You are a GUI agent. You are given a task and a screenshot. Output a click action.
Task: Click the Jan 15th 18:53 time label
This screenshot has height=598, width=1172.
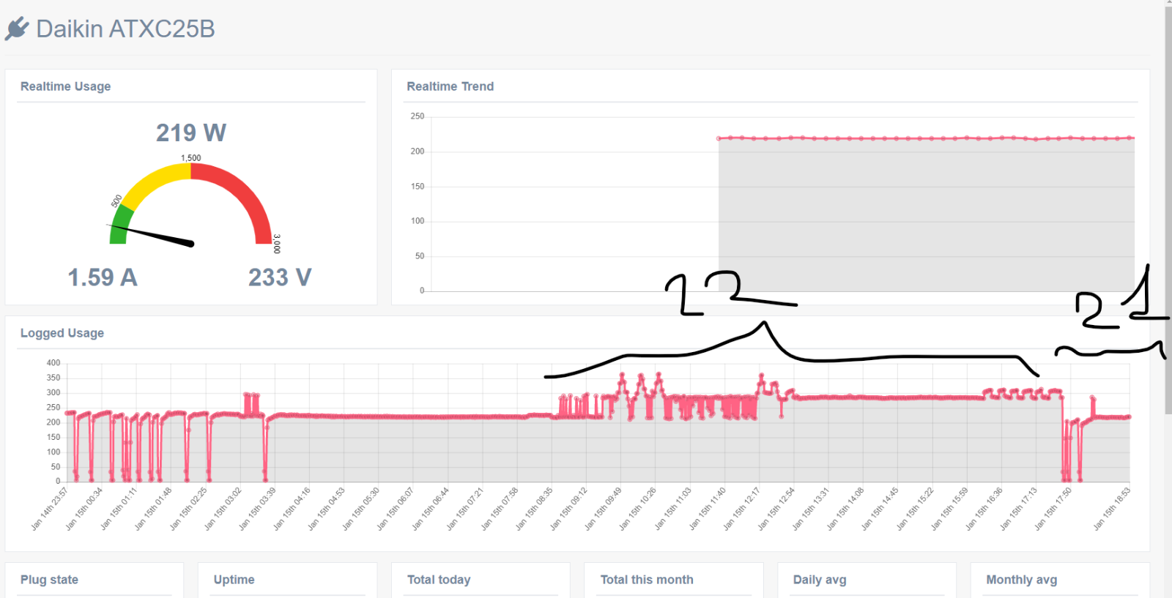pos(1112,508)
